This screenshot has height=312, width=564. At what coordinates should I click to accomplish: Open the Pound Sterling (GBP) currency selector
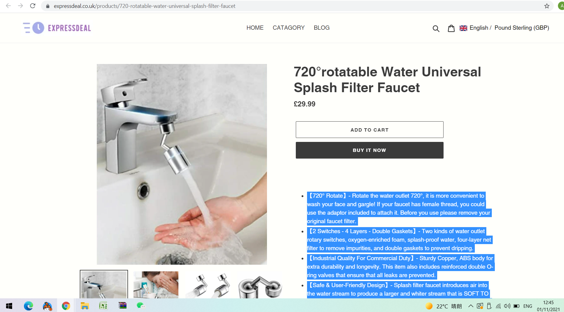point(522,28)
